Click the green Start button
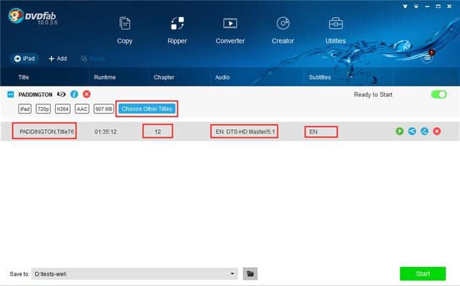 (x=423, y=274)
